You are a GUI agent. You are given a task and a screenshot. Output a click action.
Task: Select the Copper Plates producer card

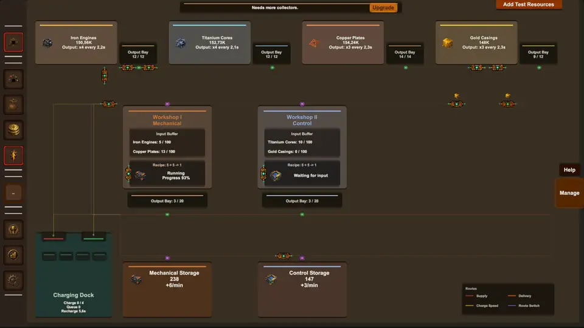[x=343, y=43]
